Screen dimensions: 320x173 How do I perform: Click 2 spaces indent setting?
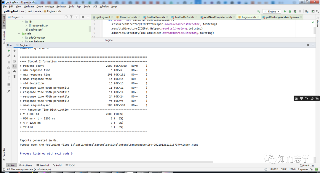pos(303,169)
